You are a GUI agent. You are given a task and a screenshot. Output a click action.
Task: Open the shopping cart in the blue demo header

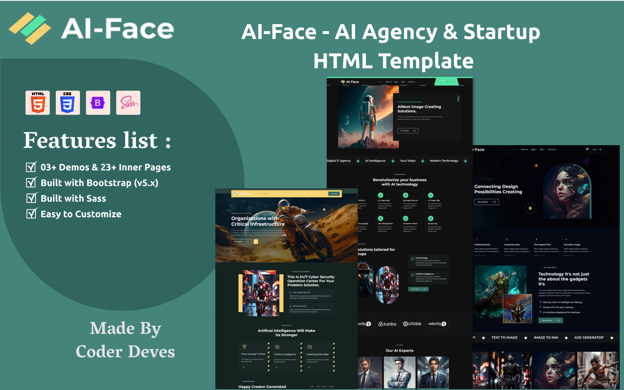[x=587, y=149]
